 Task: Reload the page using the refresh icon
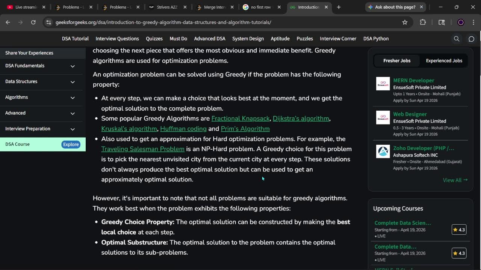[33, 22]
